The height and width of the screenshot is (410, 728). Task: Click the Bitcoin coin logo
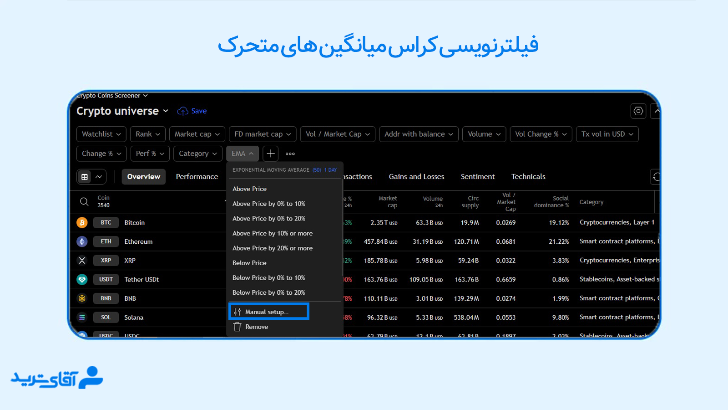82,222
